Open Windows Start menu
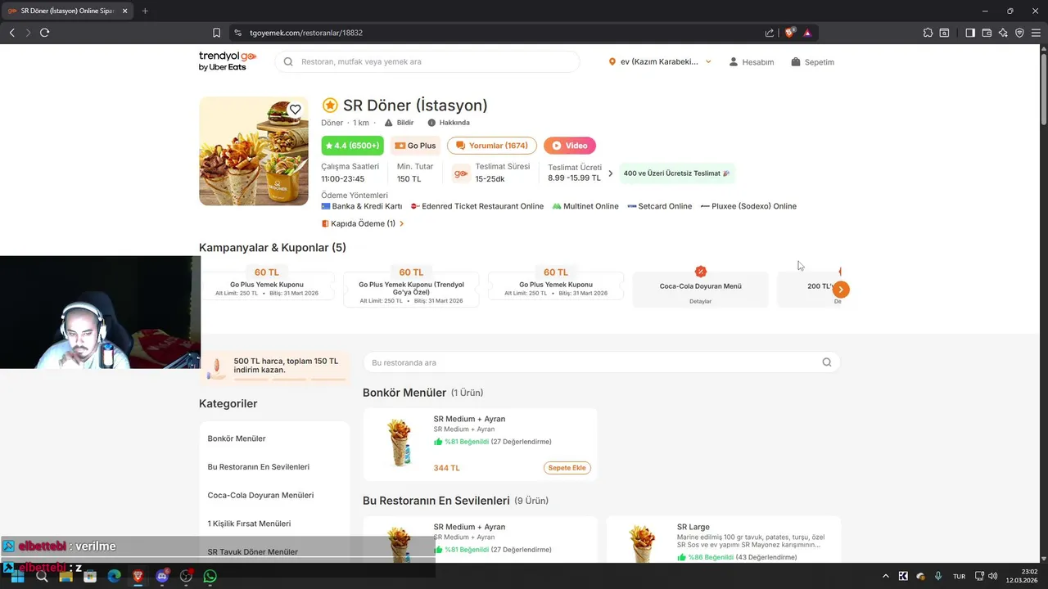The image size is (1048, 589). [x=17, y=576]
